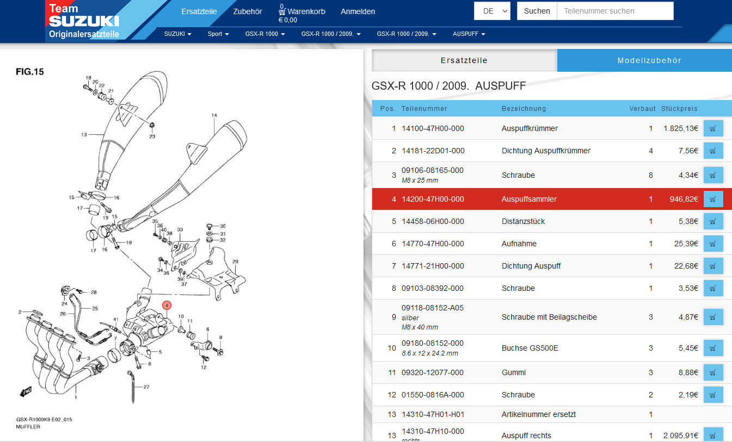
Task: Open the AUSPUFF breadcrumb dropdown
Action: point(469,34)
